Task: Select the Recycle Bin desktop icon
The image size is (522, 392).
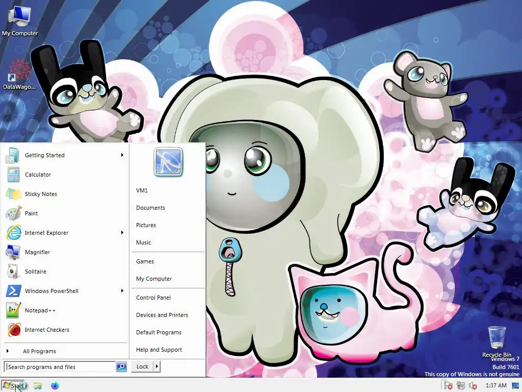Action: pos(497,341)
